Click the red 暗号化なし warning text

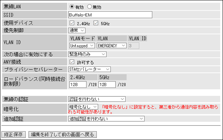tap(143, 109)
